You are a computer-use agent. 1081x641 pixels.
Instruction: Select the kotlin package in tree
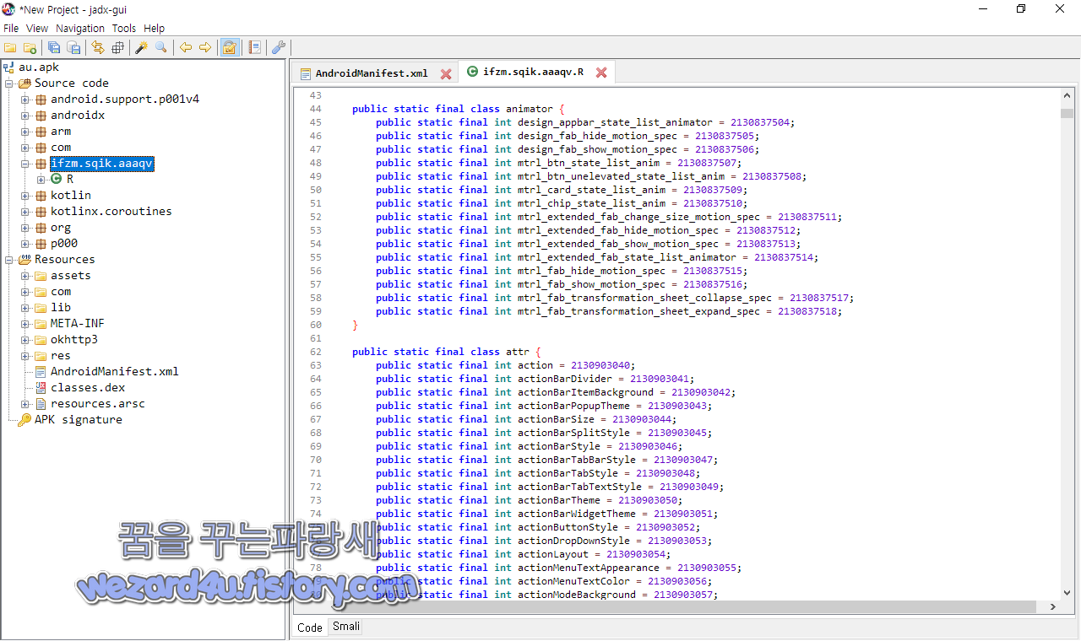(71, 196)
